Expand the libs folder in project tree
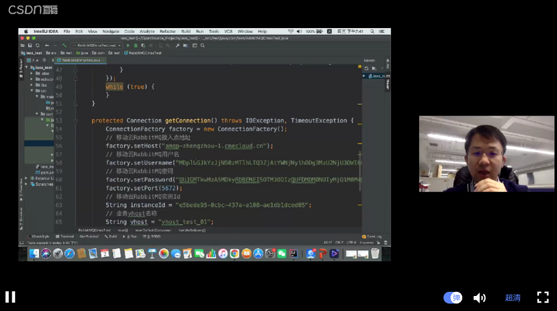 pyautogui.click(x=31, y=85)
